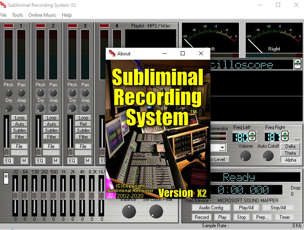
Task: Open EQ for channel 1
Action: coord(8,160)
